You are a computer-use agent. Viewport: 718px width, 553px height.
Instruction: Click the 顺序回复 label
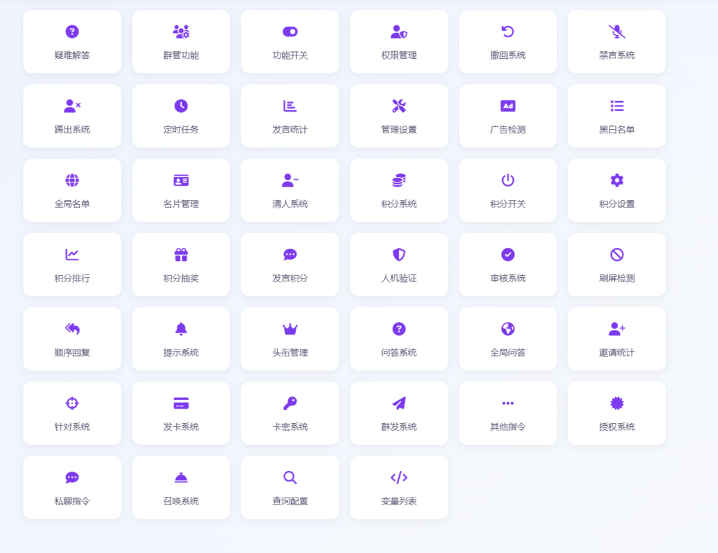click(x=72, y=352)
